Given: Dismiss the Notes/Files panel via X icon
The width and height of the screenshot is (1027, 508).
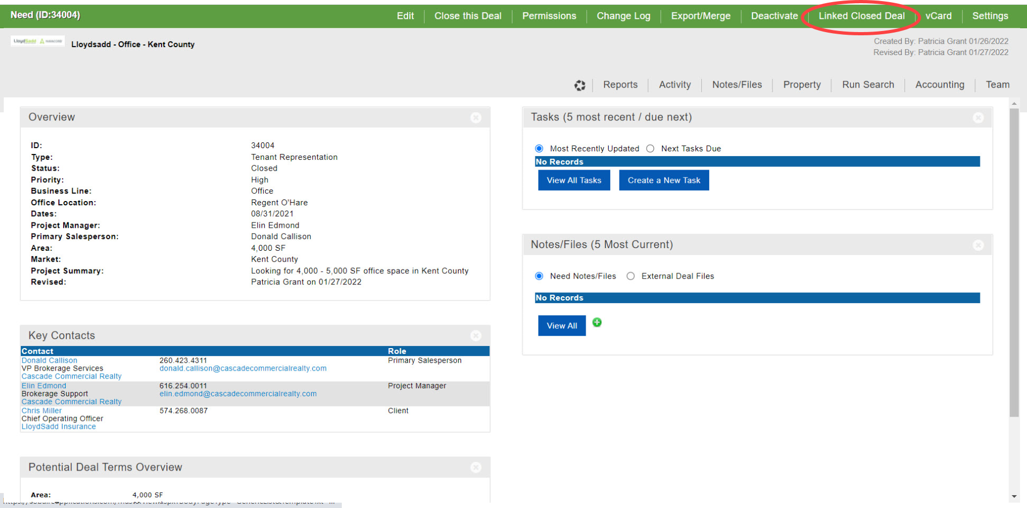Looking at the screenshot, I should [978, 245].
